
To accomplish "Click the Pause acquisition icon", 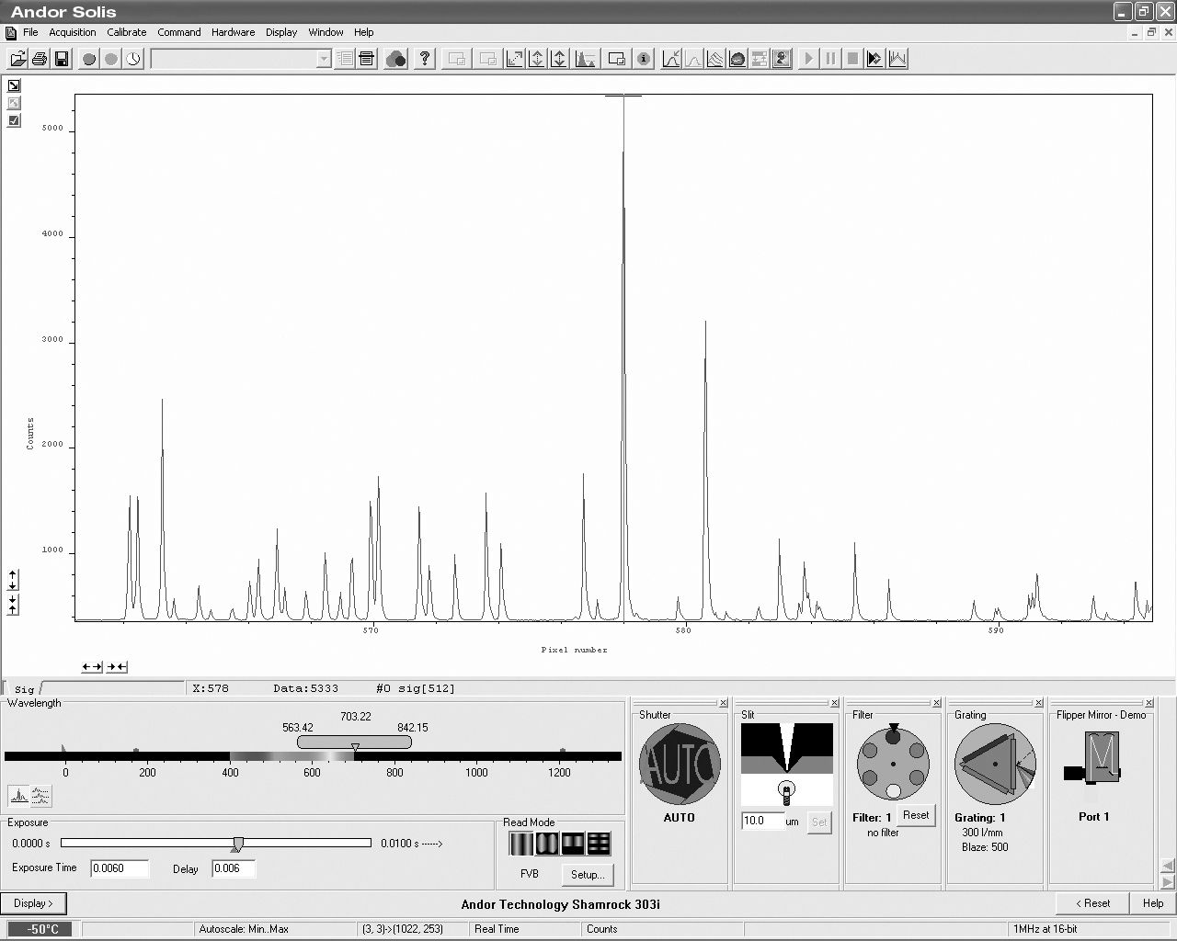I will coord(830,59).
